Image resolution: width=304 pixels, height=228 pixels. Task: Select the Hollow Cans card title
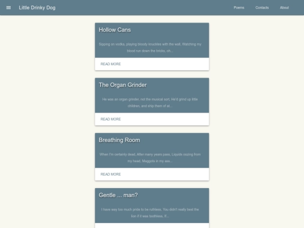coord(115,30)
